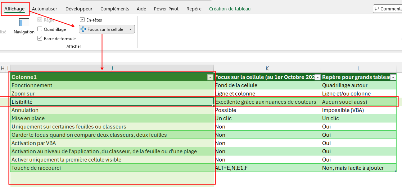The image size is (402, 187).
Task: Open the Développeur ribbon tab
Action: [x=79, y=9]
